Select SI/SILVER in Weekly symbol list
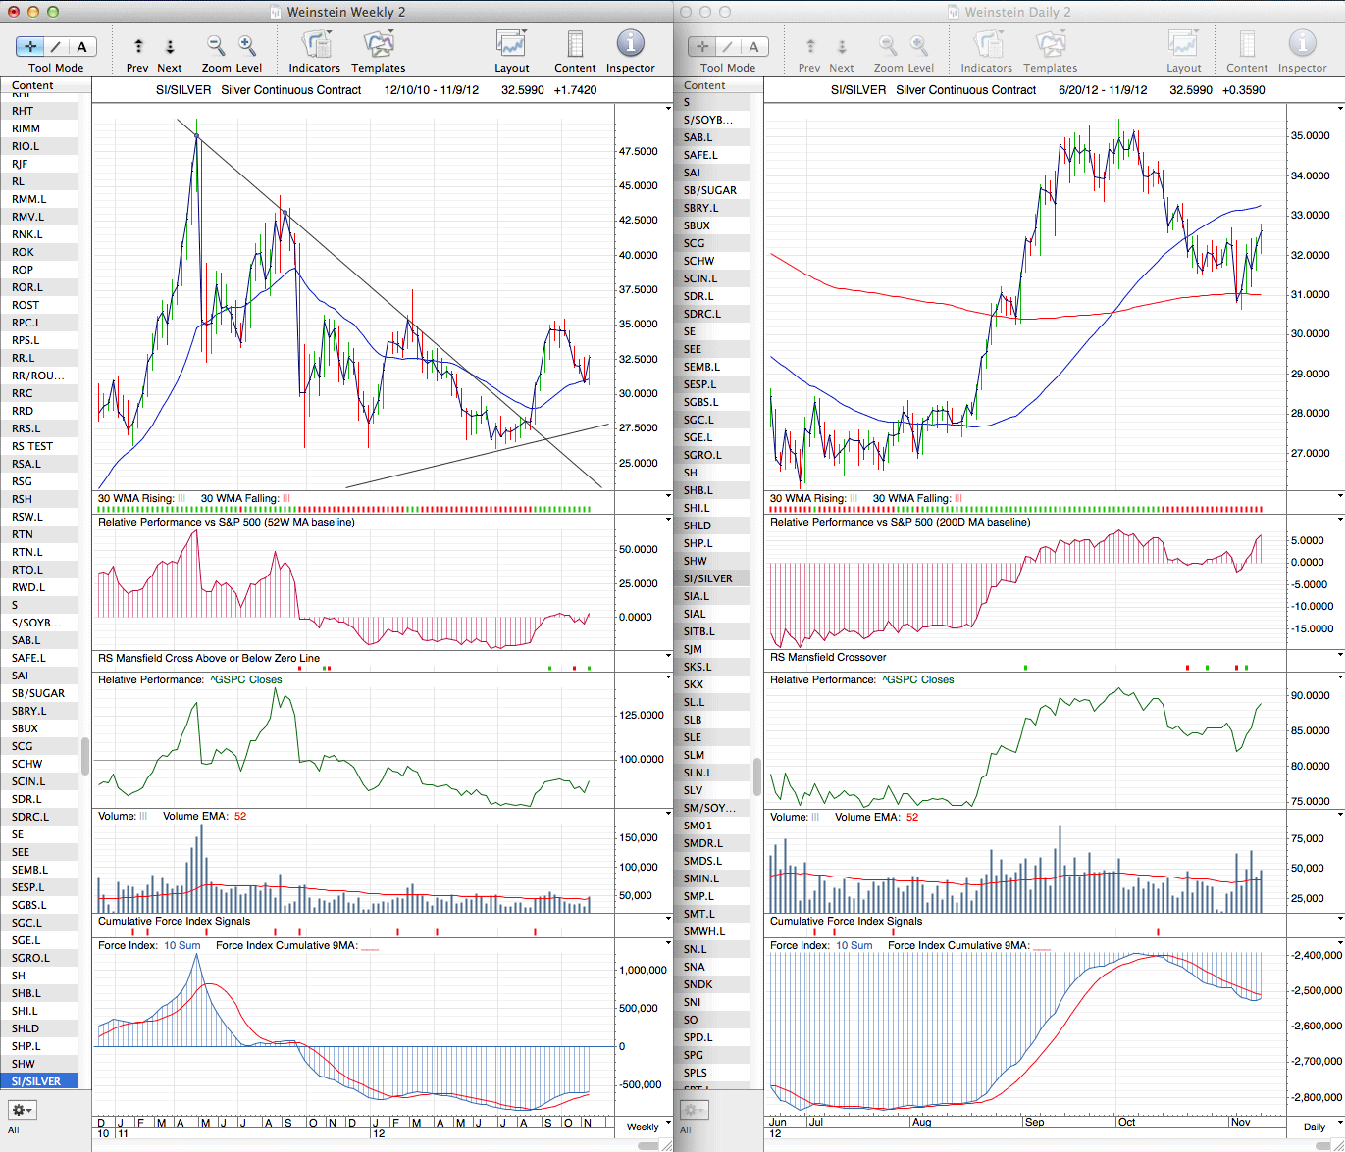Viewport: 1345px width, 1152px height. point(39,1081)
